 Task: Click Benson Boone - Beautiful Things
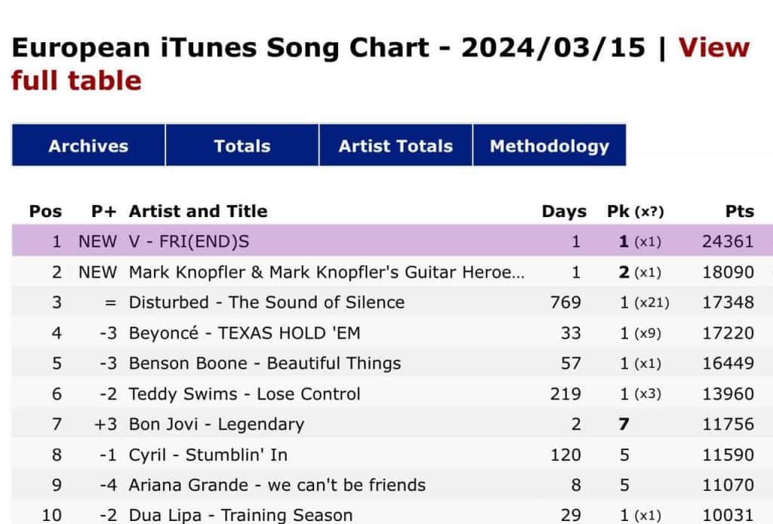pyautogui.click(x=264, y=363)
